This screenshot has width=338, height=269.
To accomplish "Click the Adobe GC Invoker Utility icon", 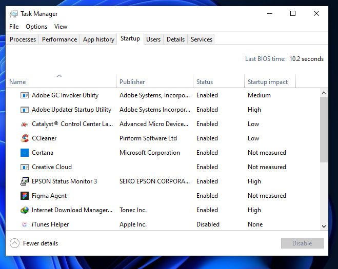I will tap(25, 95).
